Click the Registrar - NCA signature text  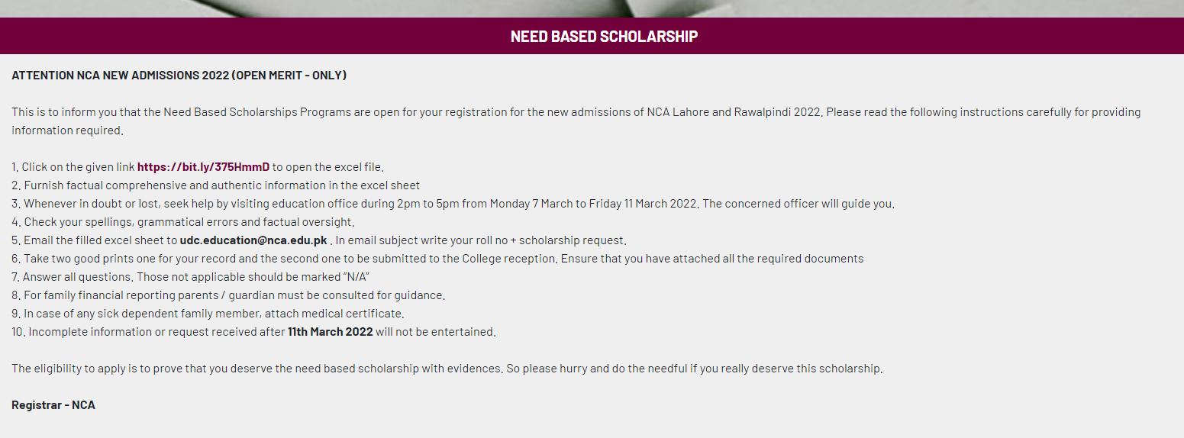(53, 404)
